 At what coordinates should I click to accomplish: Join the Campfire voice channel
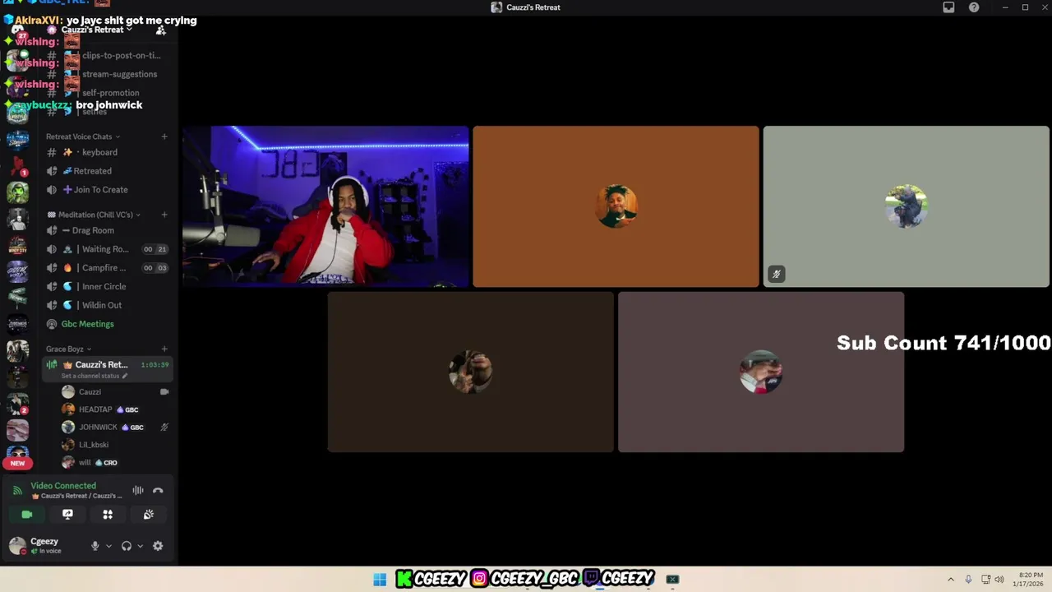[107, 268]
